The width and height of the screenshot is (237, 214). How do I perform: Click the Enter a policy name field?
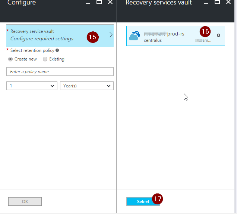(x=60, y=72)
